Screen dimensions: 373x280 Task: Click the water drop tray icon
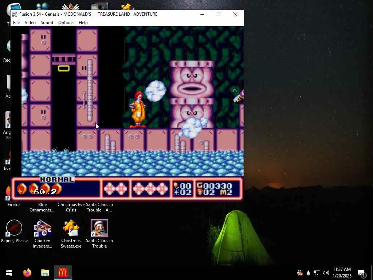[308, 273]
